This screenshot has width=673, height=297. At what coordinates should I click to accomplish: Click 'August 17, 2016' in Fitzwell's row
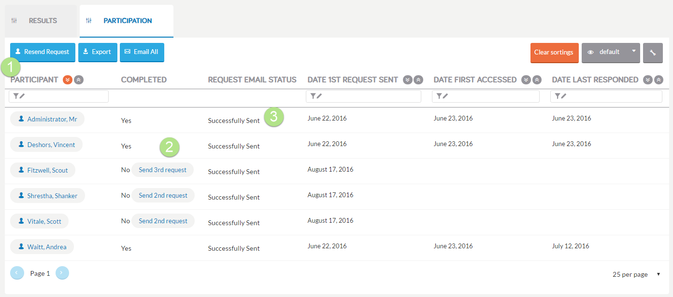click(330, 169)
